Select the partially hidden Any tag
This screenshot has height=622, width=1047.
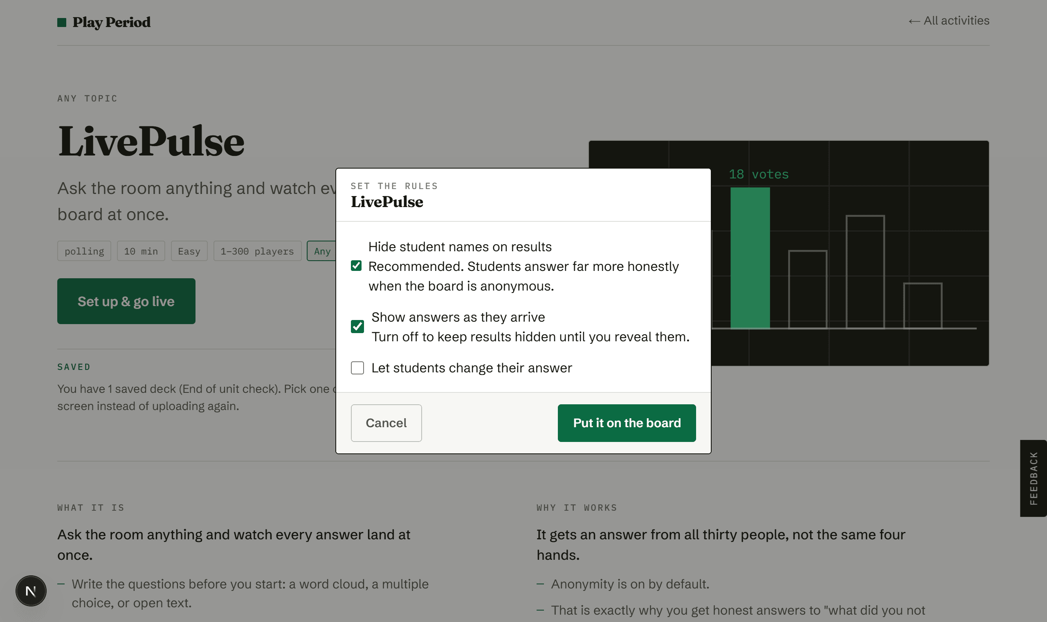321,251
